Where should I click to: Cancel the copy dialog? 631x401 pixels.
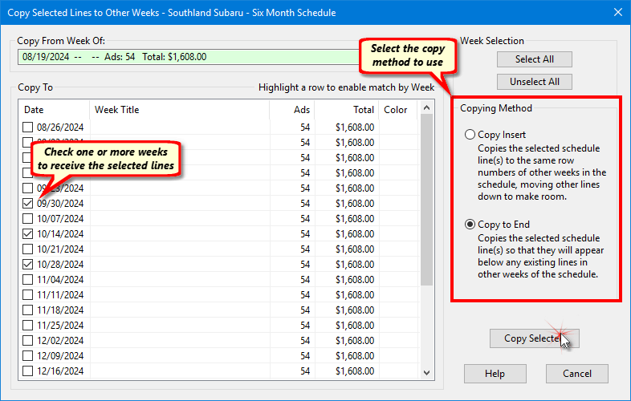pyautogui.click(x=577, y=374)
